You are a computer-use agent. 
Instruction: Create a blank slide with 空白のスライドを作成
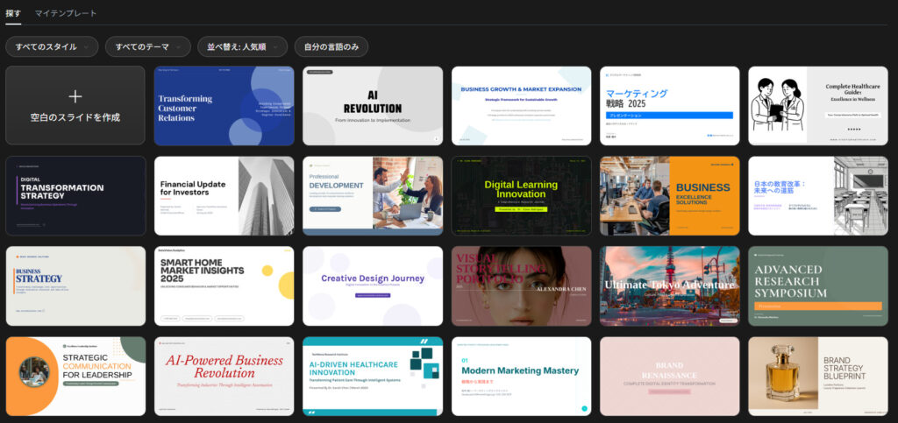click(75, 105)
